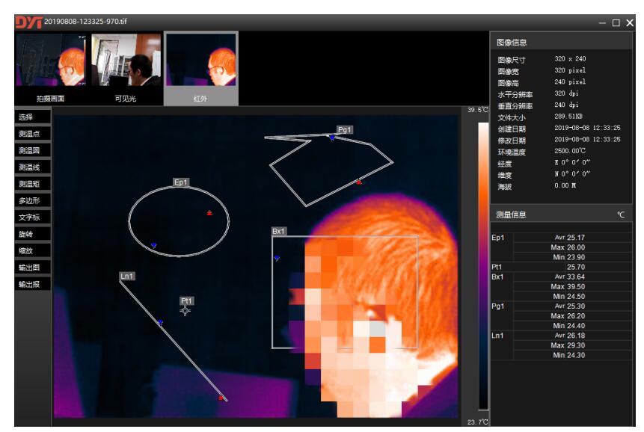Select the 选择 tool button
This screenshot has height=432, width=644.
pyautogui.click(x=34, y=117)
